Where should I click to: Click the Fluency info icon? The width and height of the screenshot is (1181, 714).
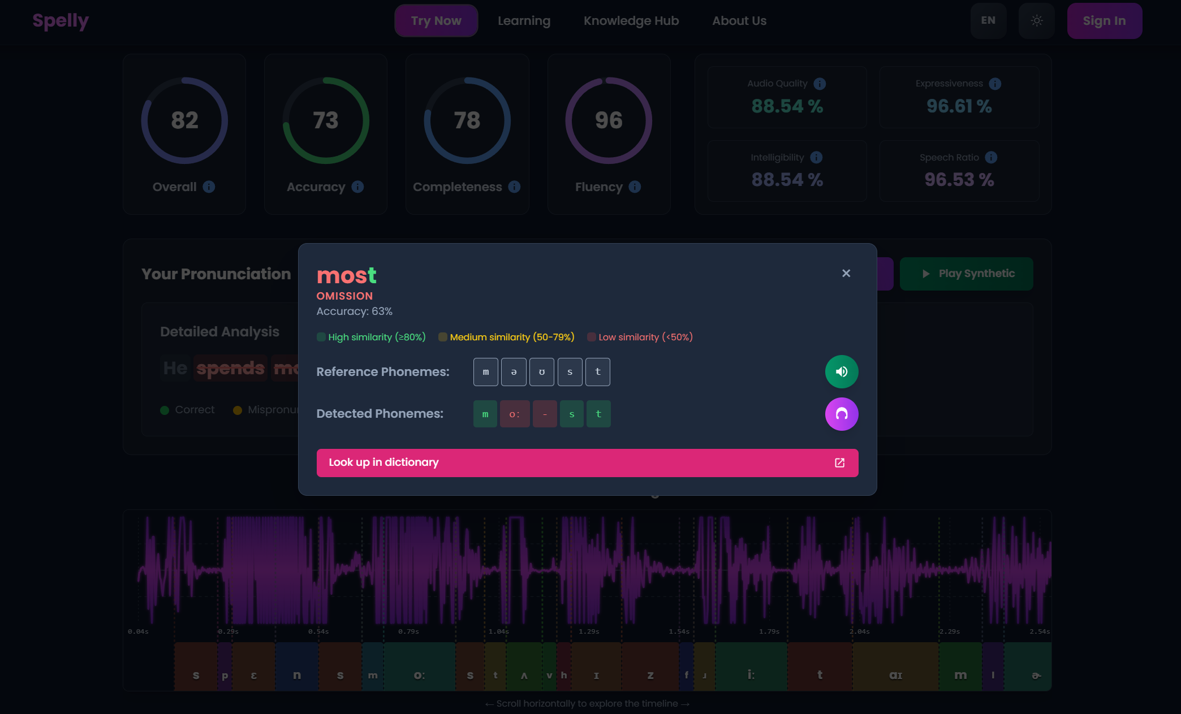coord(635,187)
